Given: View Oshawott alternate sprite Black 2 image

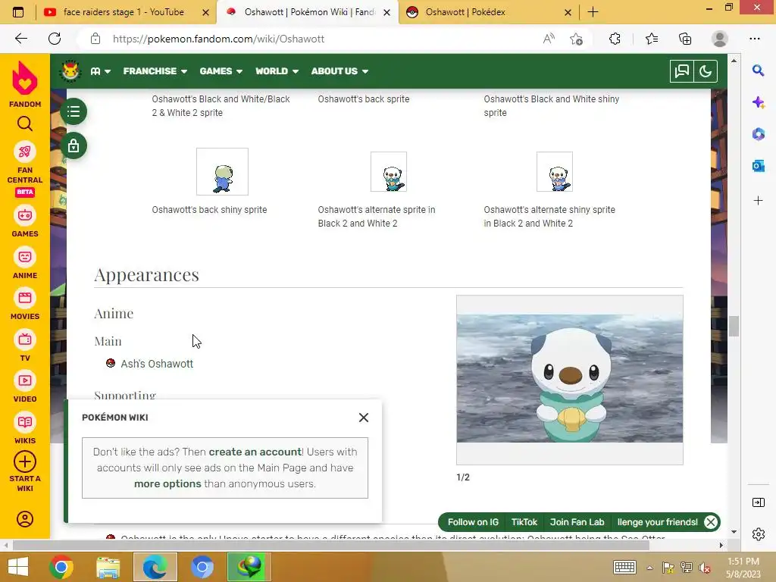Looking at the screenshot, I should coord(389,172).
